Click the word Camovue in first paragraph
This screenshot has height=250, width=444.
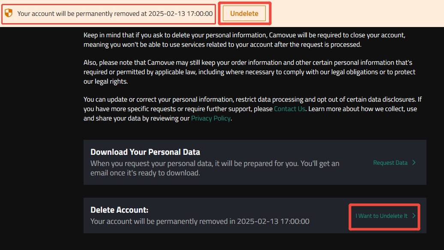pos(282,35)
